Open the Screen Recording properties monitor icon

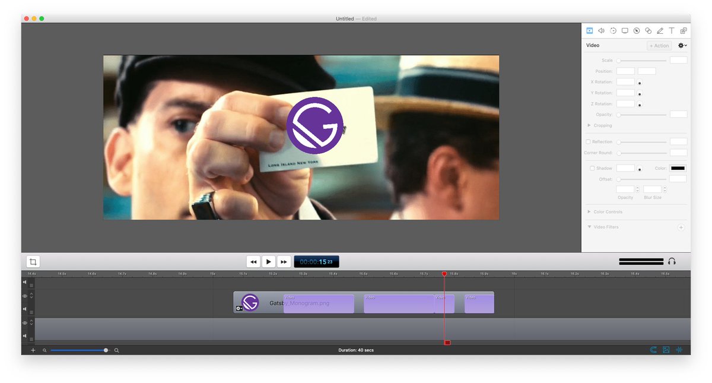tap(625, 30)
